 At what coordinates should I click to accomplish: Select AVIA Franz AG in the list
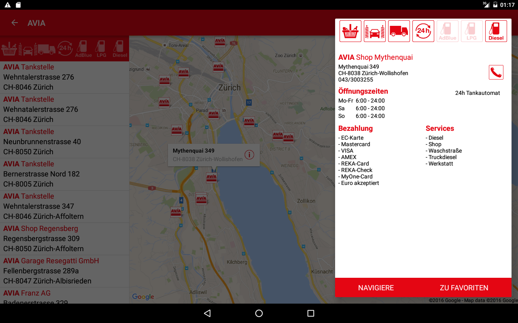[x=65, y=296]
